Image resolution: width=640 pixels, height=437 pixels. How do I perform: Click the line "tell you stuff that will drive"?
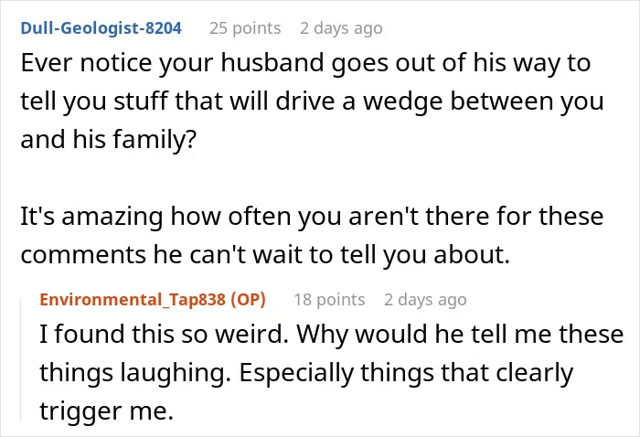[312, 102]
